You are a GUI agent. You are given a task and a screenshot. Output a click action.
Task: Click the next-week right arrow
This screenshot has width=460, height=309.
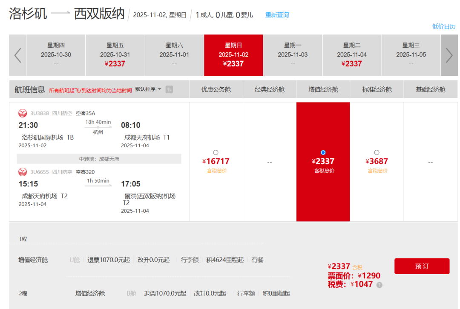[x=449, y=55]
